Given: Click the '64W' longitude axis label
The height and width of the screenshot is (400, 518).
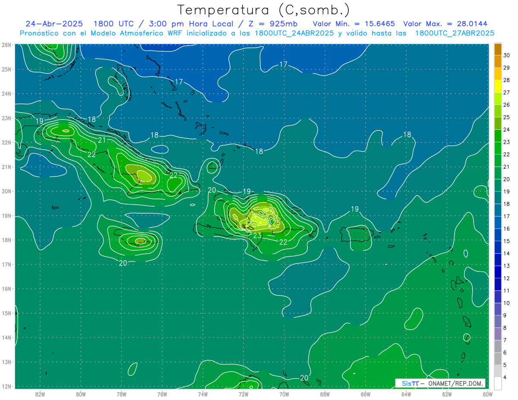Looking at the screenshot, I should [406, 394].
